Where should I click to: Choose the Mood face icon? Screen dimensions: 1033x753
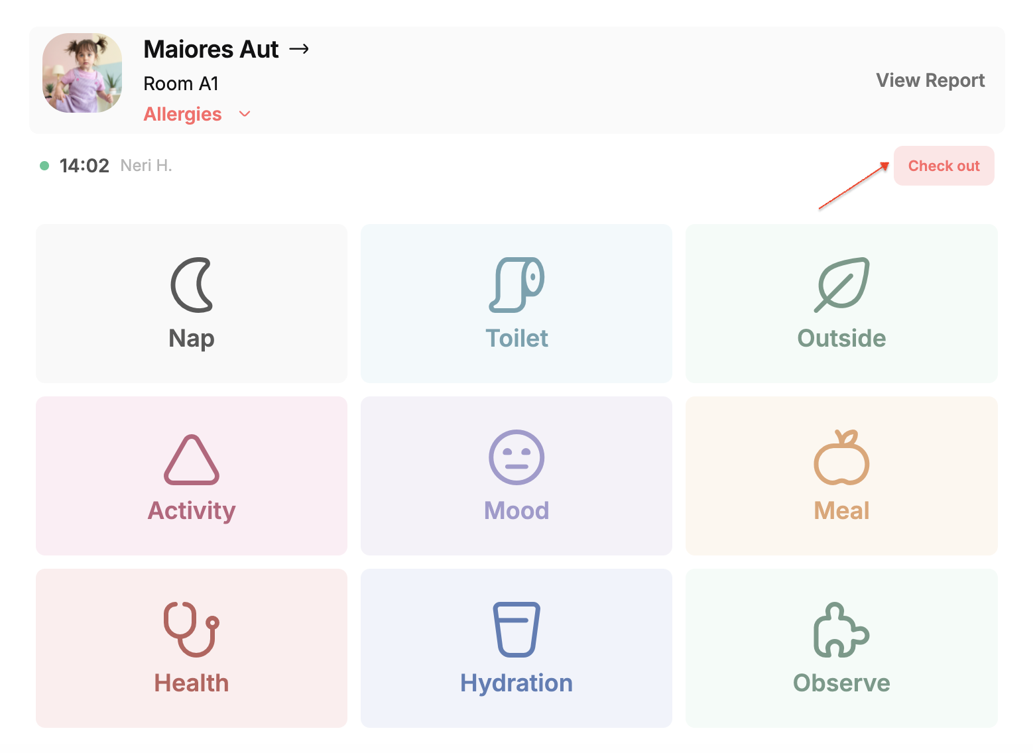click(x=516, y=457)
